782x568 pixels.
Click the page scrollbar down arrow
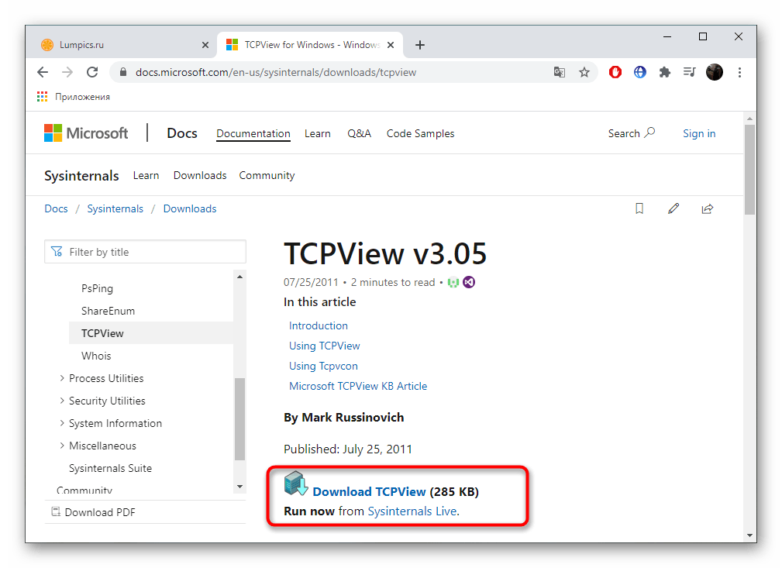[x=749, y=535]
